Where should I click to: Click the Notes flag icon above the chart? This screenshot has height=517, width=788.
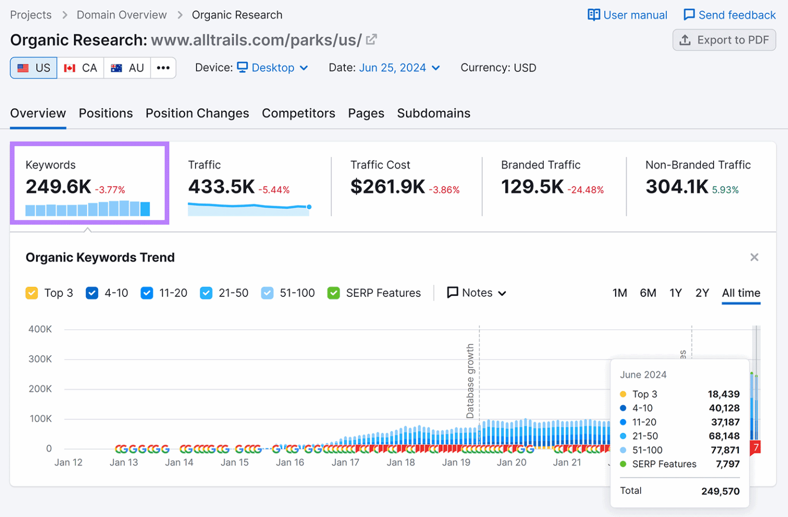point(452,292)
